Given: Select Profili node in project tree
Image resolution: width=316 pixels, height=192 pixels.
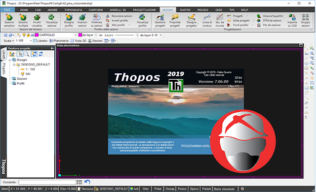Looking at the screenshot, I should coord(21,83).
